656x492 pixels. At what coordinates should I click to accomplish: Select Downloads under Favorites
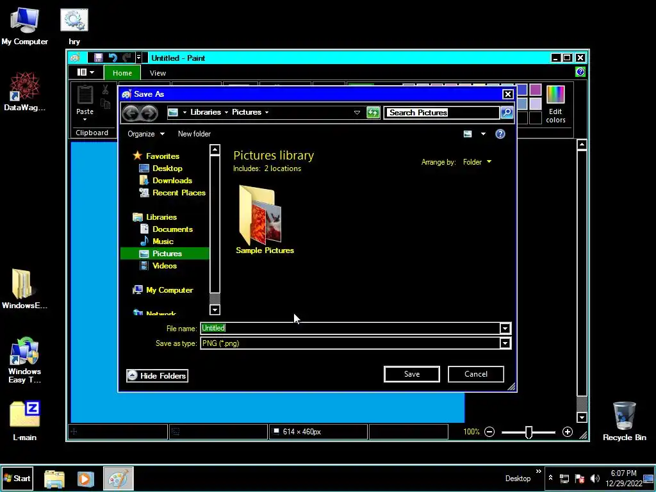(172, 180)
